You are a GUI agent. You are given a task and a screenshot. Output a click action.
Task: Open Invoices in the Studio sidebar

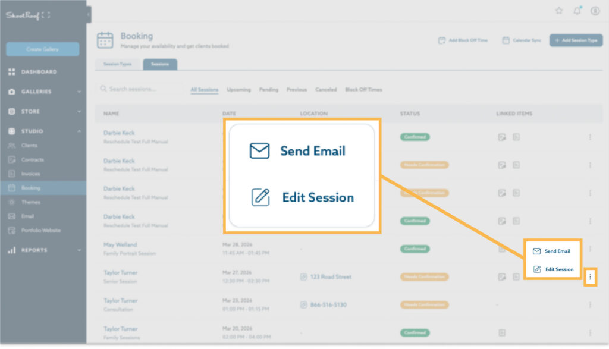[x=31, y=174]
